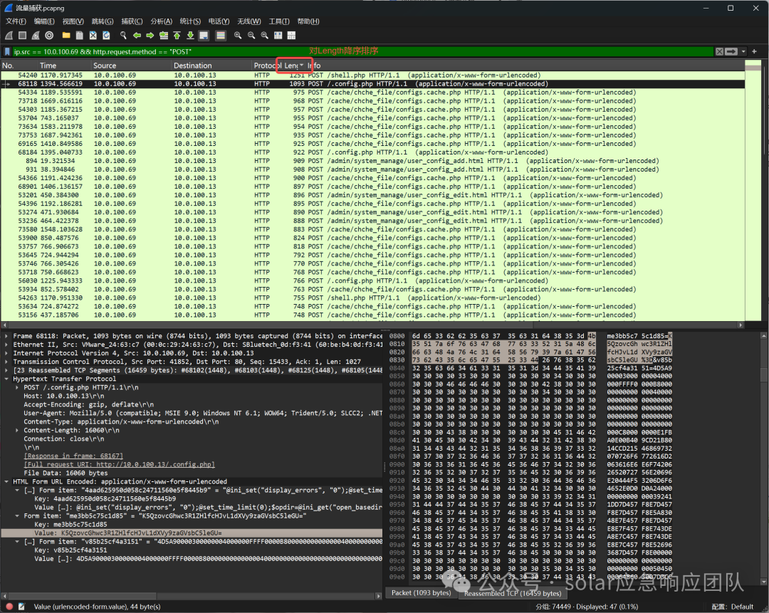Click the shark fin start capture icon
Viewport: 769px width, 613px height.
point(9,36)
